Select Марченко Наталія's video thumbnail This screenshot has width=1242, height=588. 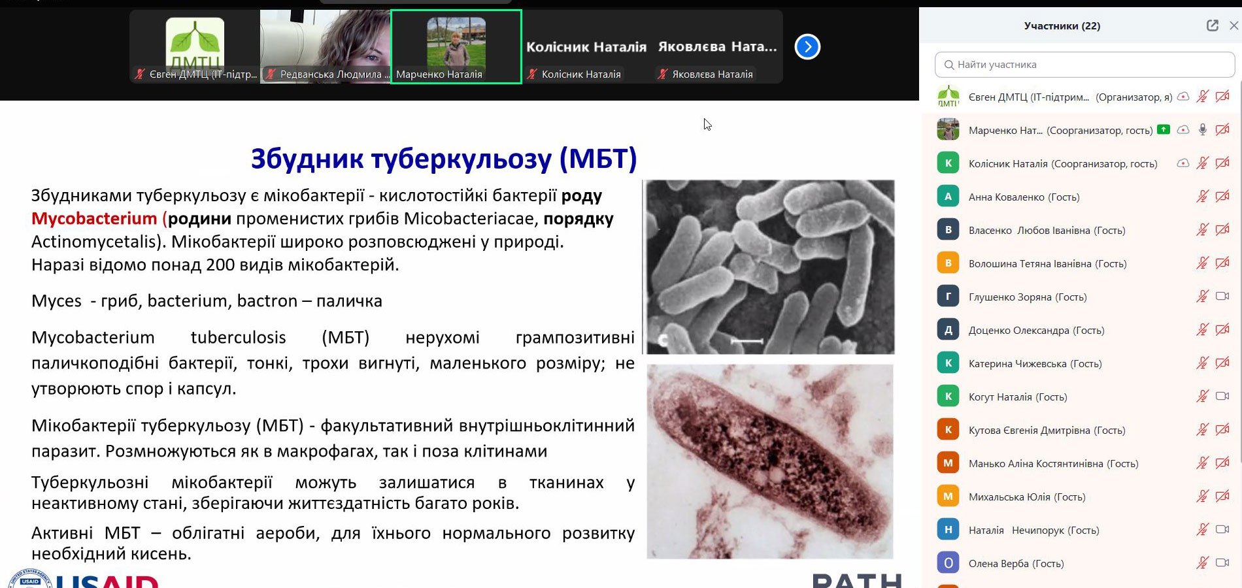[456, 46]
